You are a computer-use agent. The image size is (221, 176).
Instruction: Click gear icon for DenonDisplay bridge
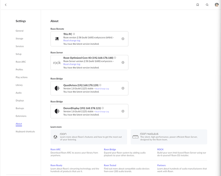(x=123, y=111)
